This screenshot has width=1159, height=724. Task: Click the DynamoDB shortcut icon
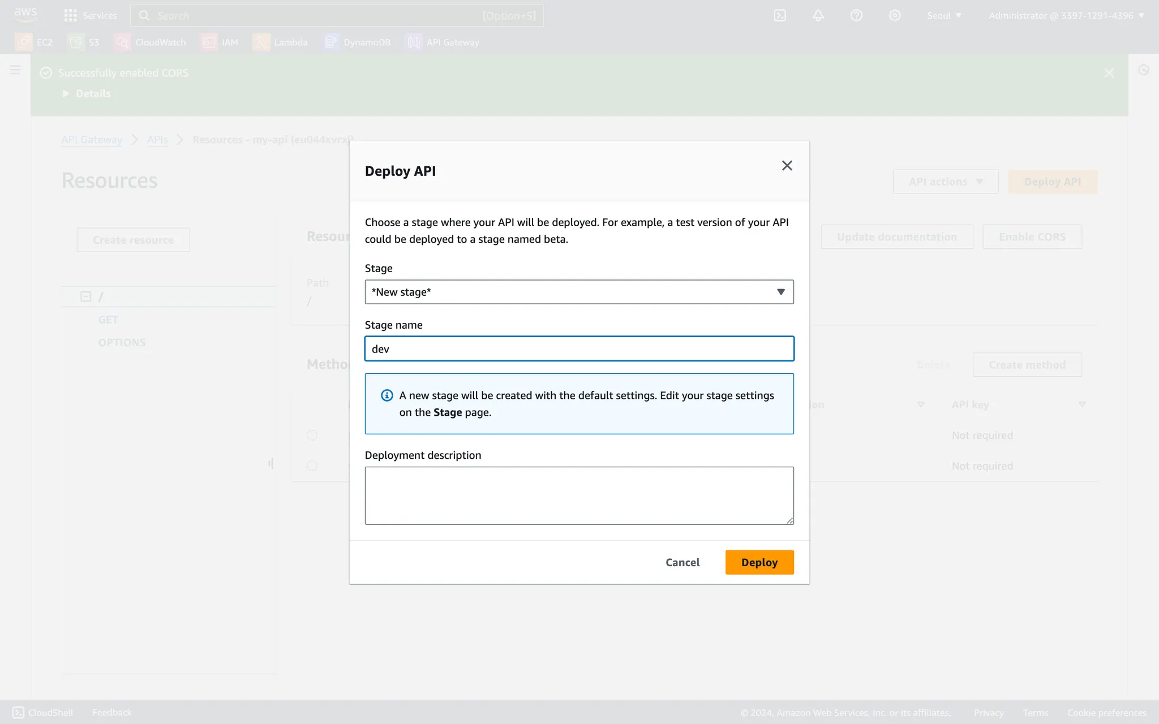(331, 42)
